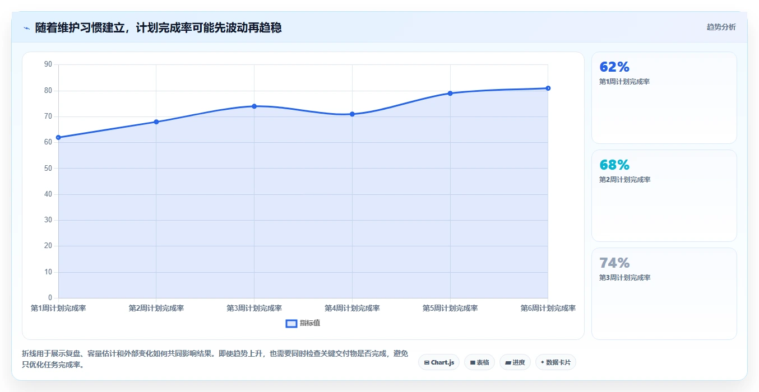
Task: Click the 第2周 data point on line
Action: pyautogui.click(x=156, y=122)
